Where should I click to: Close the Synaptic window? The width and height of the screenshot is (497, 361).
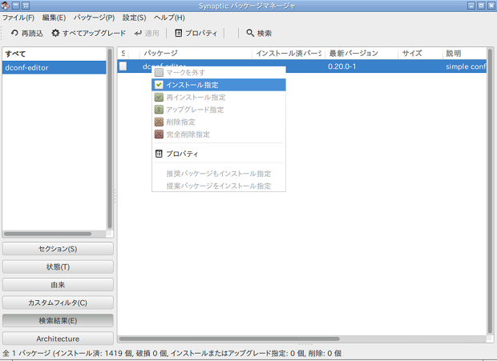(x=491, y=6)
